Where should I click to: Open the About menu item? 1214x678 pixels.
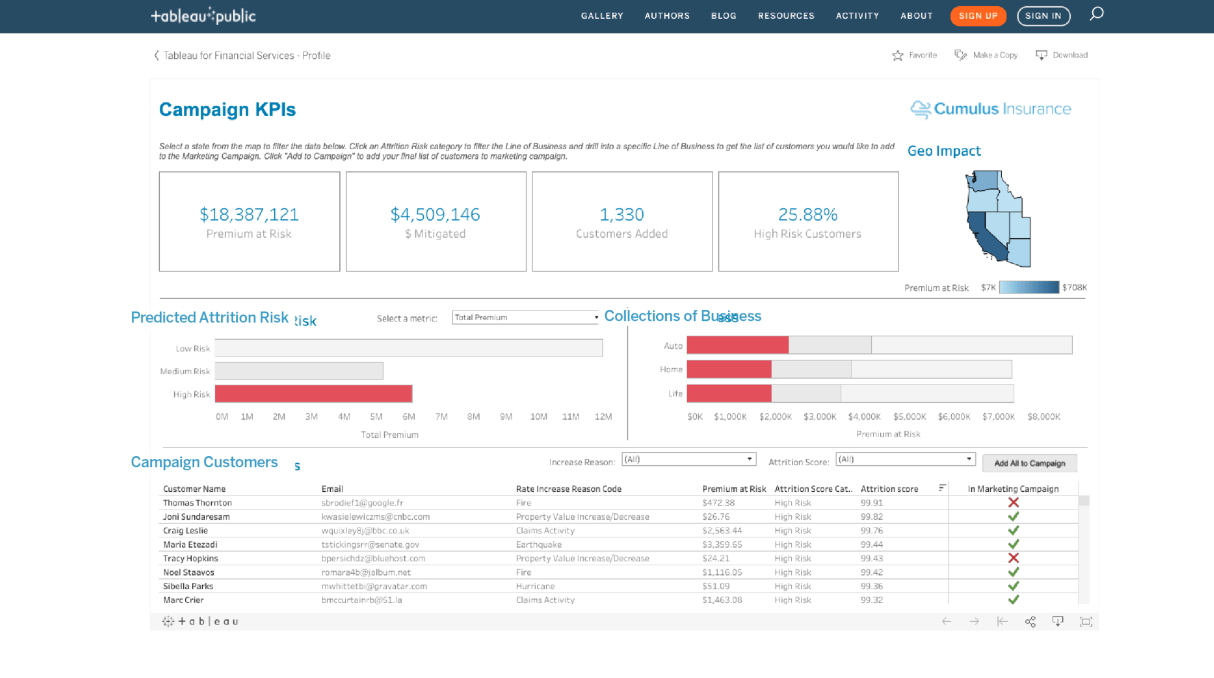(917, 16)
